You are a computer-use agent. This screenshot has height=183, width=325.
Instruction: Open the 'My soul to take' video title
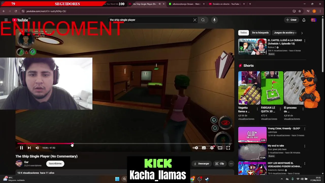tap(276, 146)
